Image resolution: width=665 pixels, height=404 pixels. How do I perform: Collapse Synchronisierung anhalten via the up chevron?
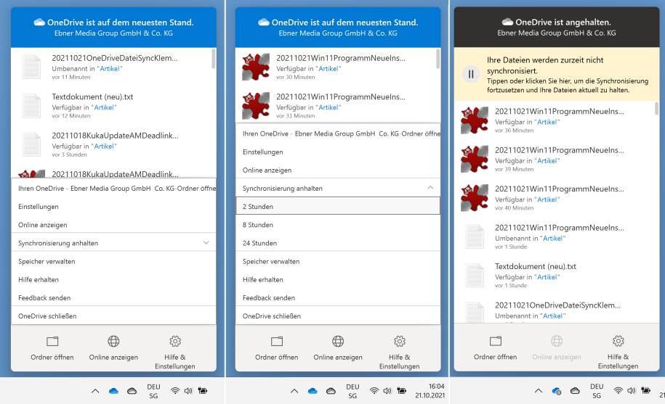click(x=430, y=188)
